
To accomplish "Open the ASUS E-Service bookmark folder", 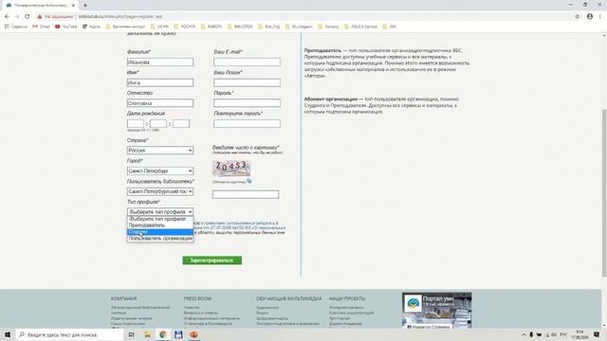I will pos(360,27).
